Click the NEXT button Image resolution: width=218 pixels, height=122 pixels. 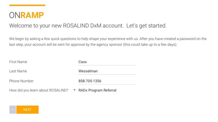(27, 110)
